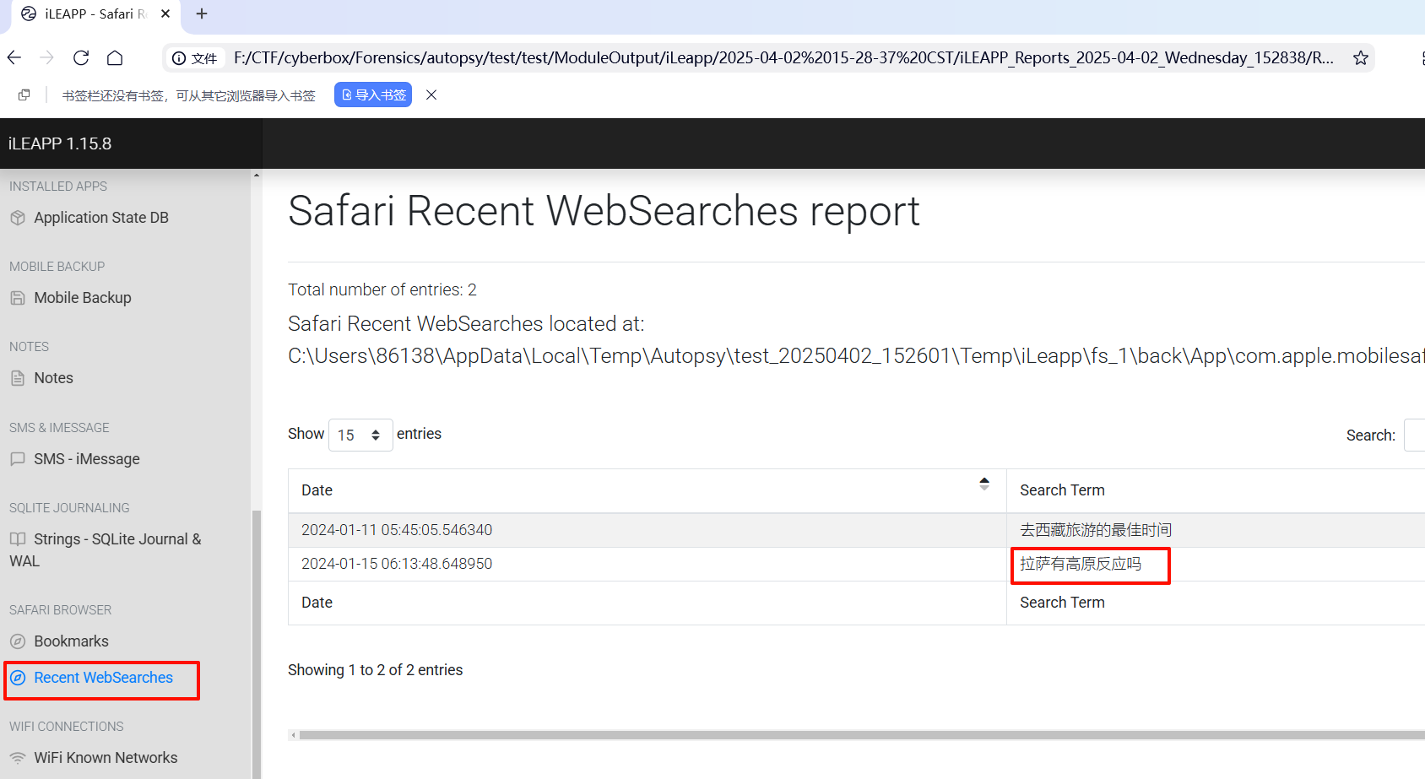This screenshot has width=1425, height=779.
Task: Click the footer Search Term label
Action: pyautogui.click(x=1062, y=603)
